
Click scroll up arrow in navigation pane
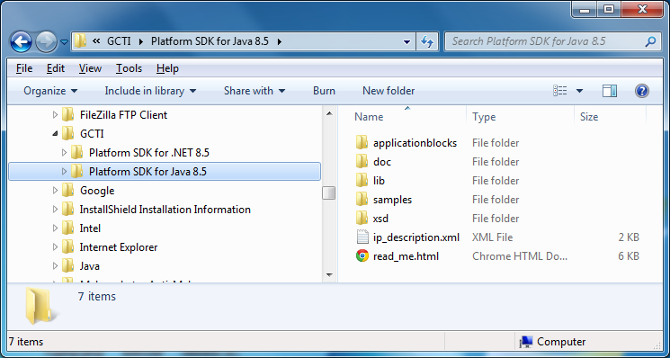[329, 113]
